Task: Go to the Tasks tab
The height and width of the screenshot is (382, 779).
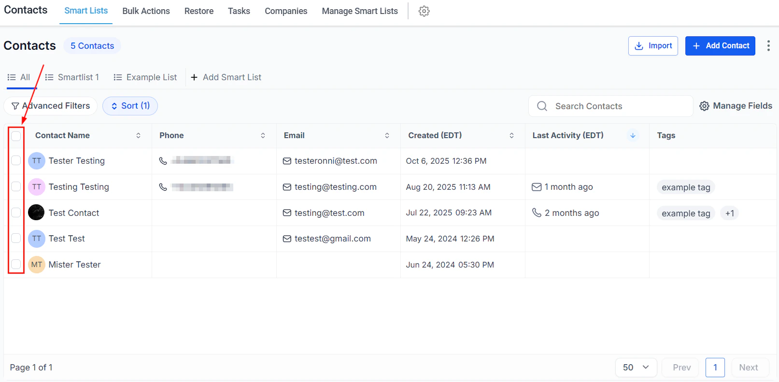Action: pos(239,11)
